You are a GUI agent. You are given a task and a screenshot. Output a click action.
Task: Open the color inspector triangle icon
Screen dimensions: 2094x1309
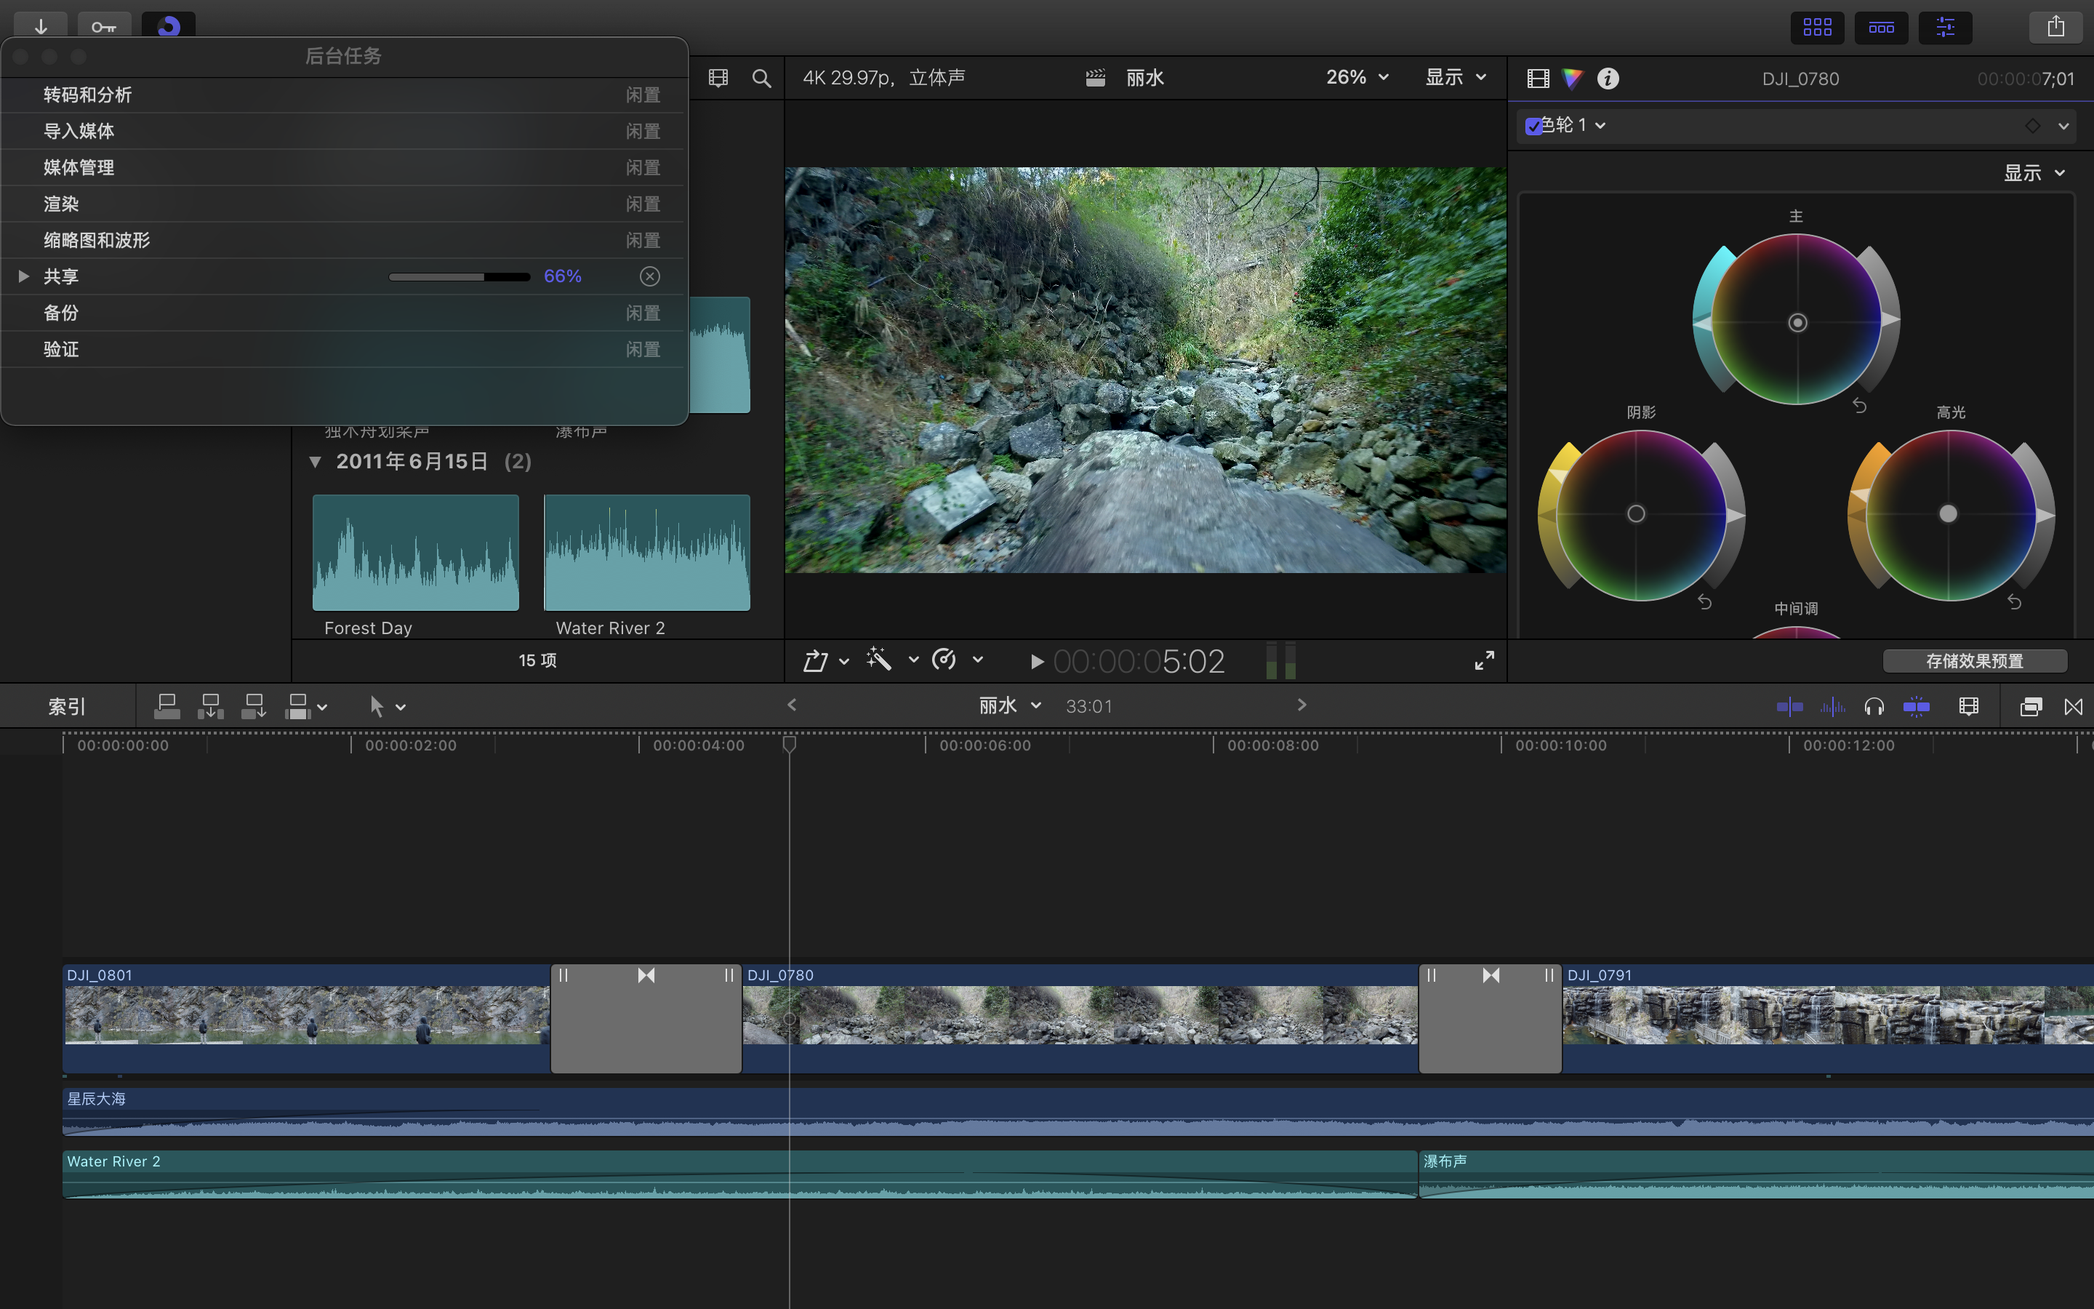click(1572, 79)
